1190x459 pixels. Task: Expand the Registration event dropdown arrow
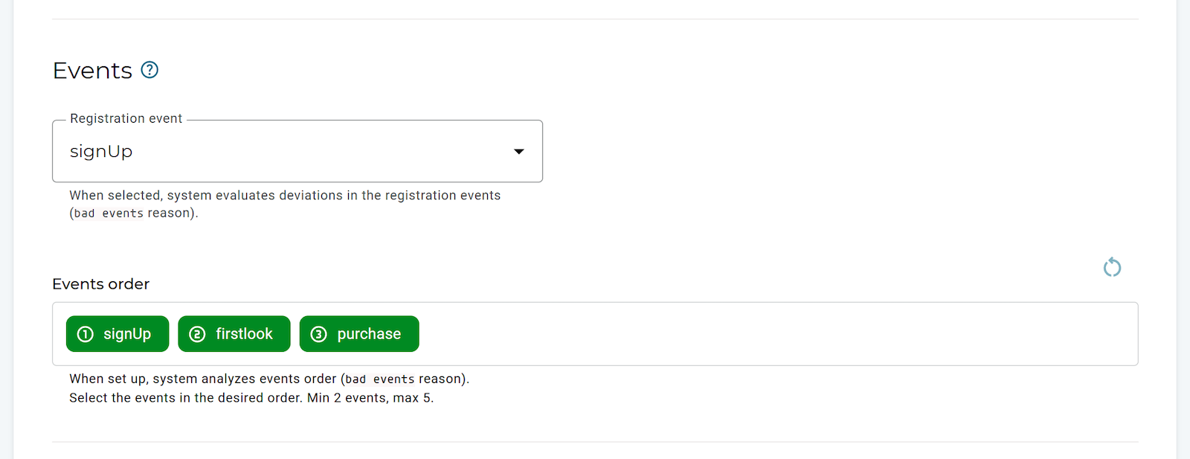tap(519, 152)
